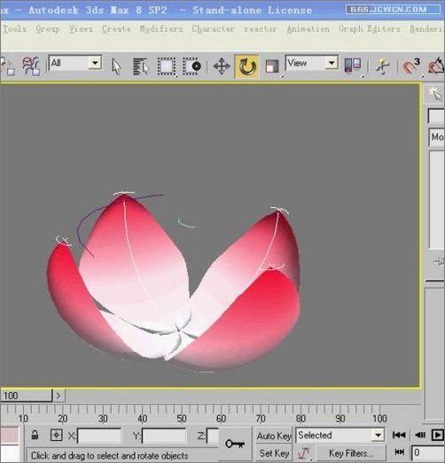Click default In/Out tangent icon
The width and height of the screenshot is (445, 463).
click(x=305, y=453)
